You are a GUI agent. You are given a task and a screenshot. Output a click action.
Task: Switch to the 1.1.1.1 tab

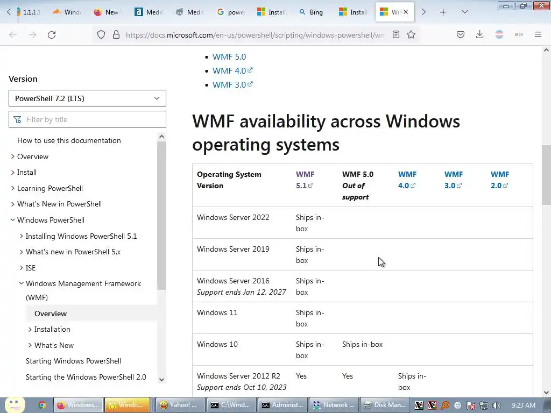29,12
